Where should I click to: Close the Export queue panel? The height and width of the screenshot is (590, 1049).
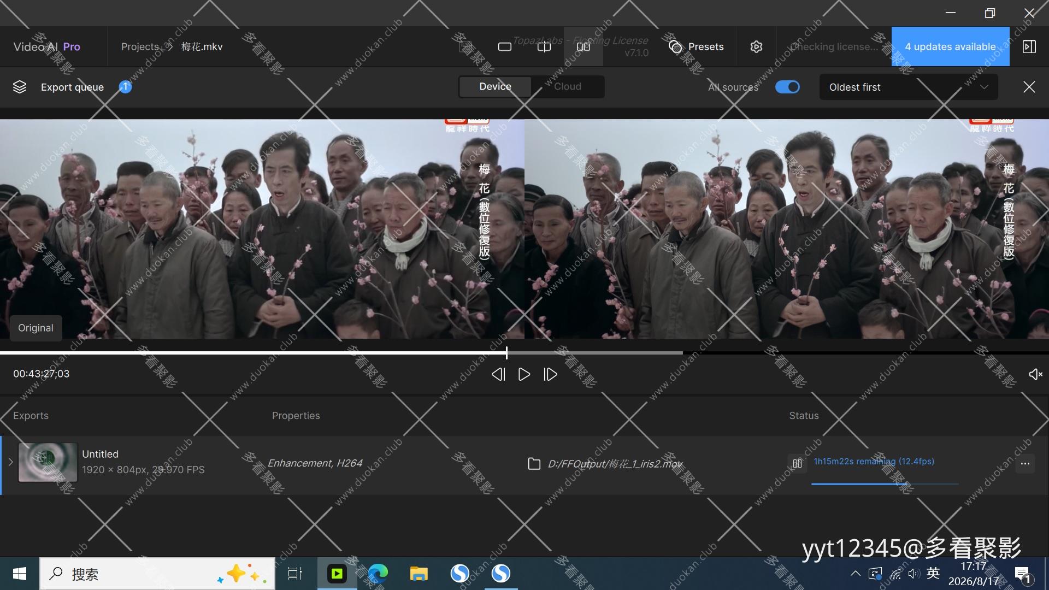coord(1029,87)
